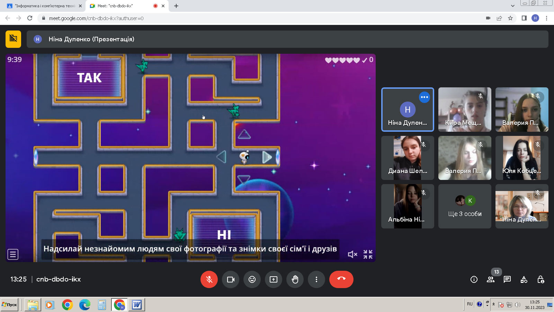Screen dimensions: 554x312
Task: Open Windows Explorer from taskbar
Action: coord(33,305)
